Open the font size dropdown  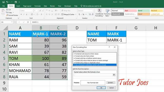[x=38, y=11]
